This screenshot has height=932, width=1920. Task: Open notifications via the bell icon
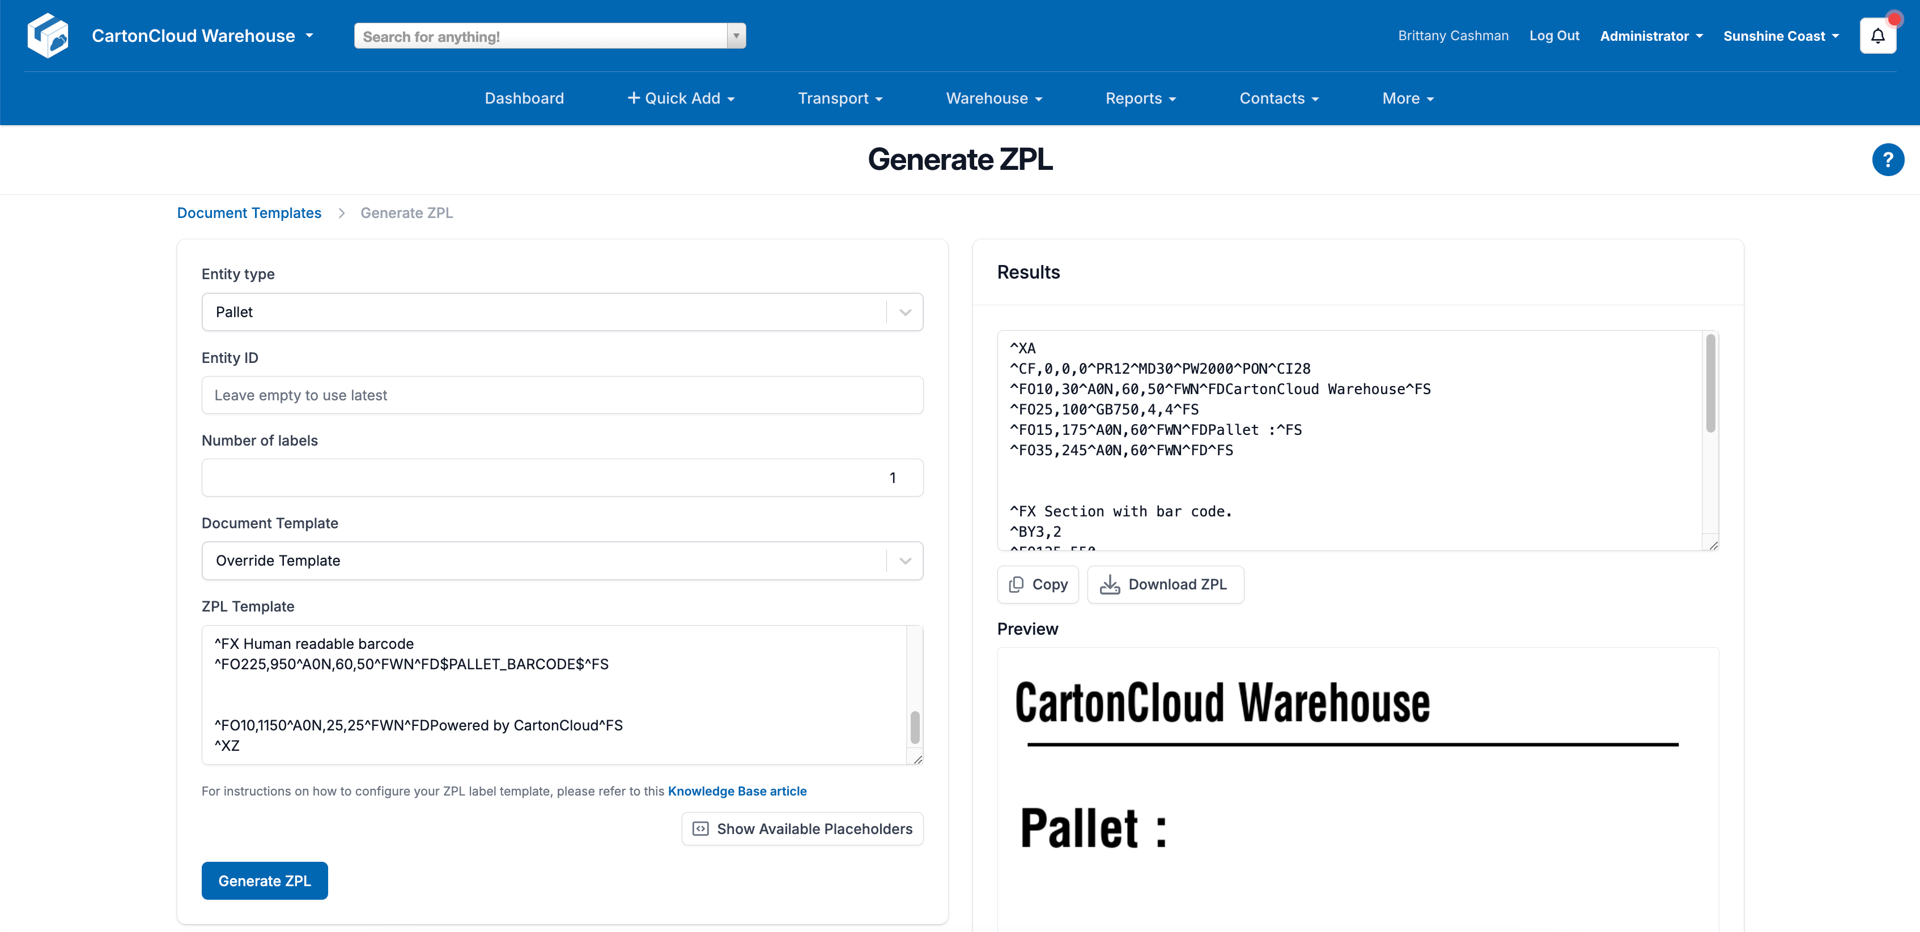point(1877,35)
